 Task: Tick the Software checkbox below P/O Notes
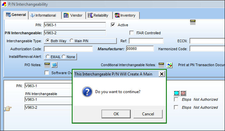point(47,72)
